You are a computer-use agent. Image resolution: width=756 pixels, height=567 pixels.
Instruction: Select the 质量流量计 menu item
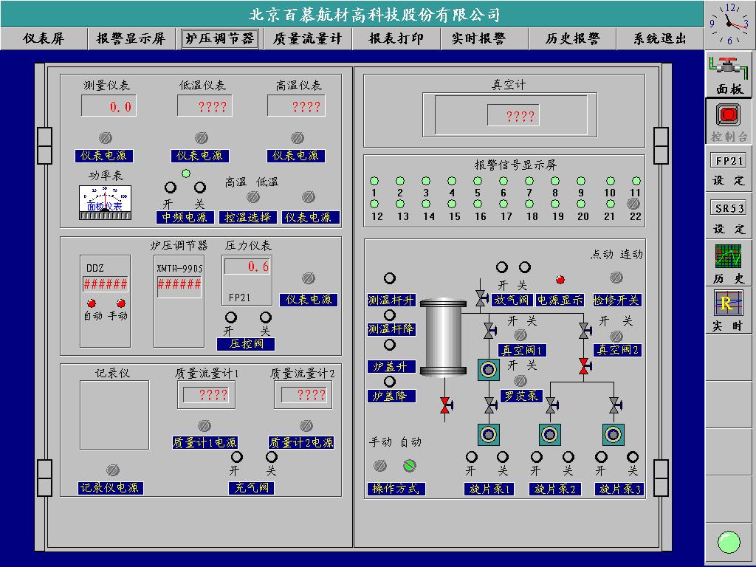click(307, 39)
